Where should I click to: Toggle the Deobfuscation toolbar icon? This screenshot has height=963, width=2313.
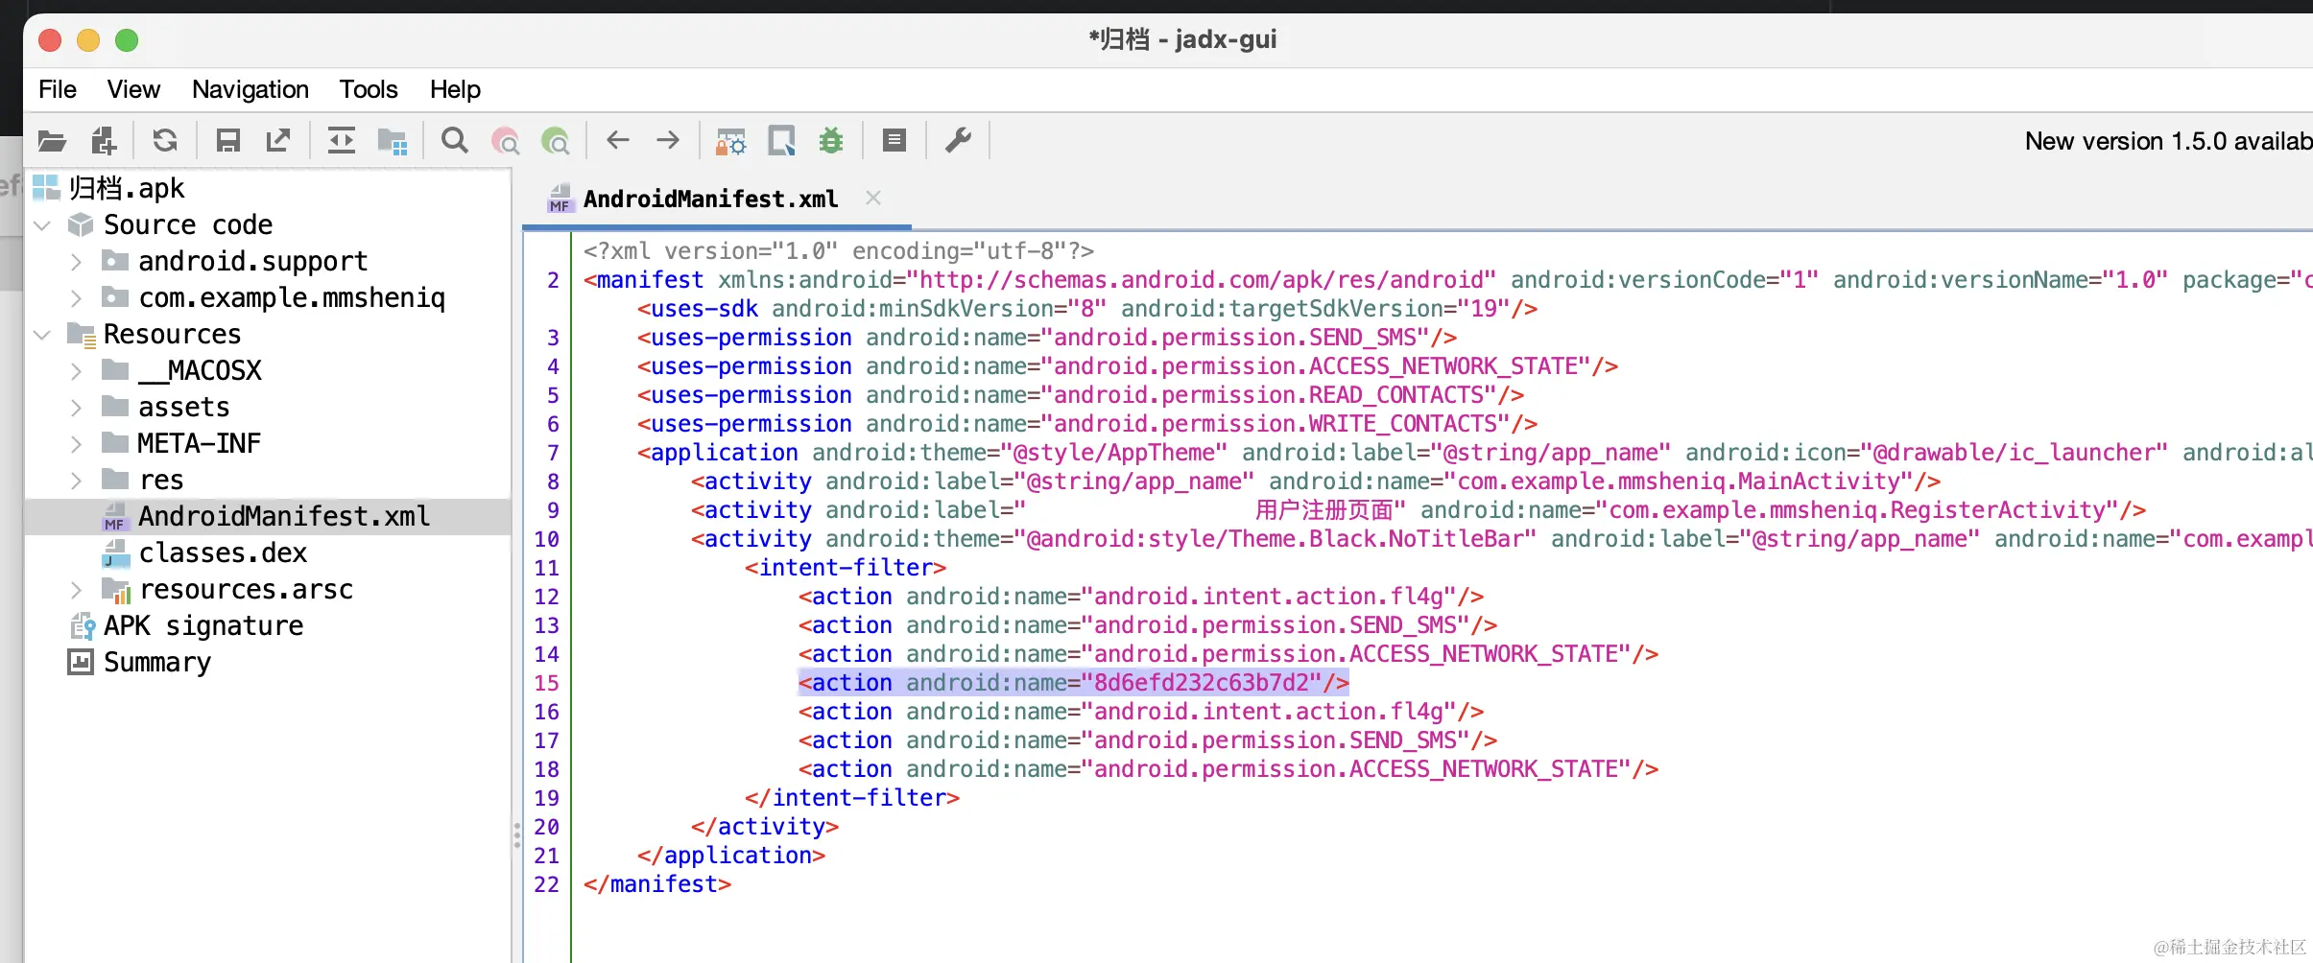coord(731,141)
